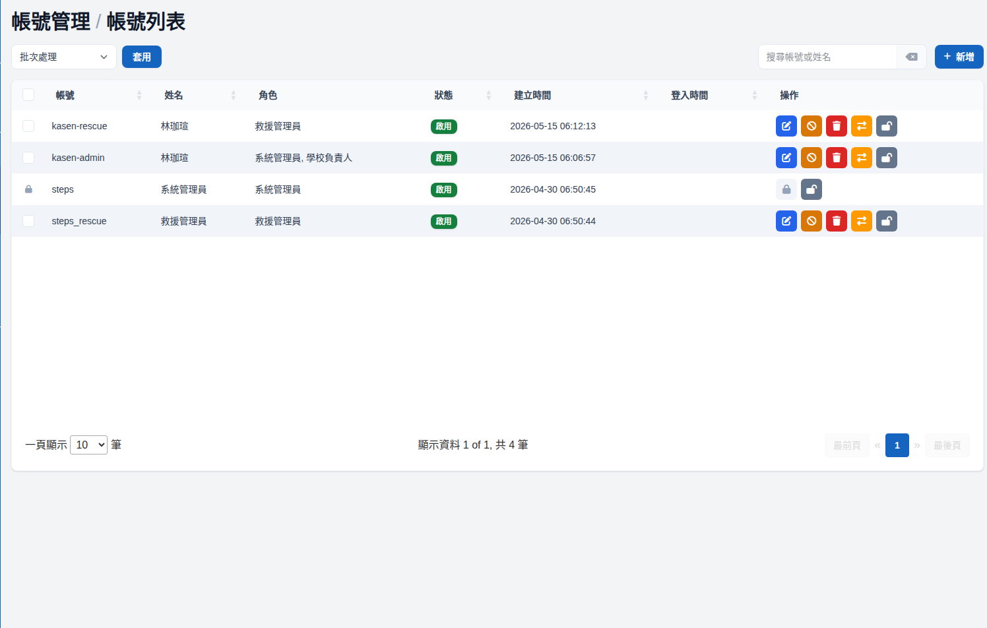Click 啟用 status badge for steps
This screenshot has width=987, height=628.
[x=444, y=190]
